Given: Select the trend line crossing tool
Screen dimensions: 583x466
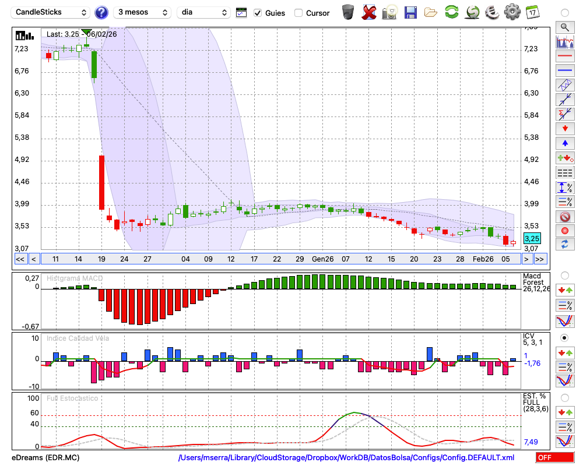Looking at the screenshot, I should (565, 99).
